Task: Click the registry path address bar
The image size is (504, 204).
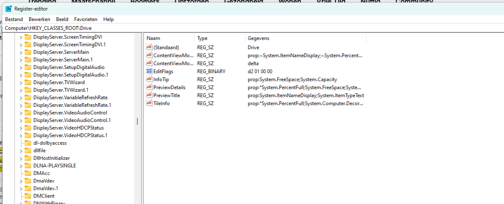Action: tap(253, 28)
